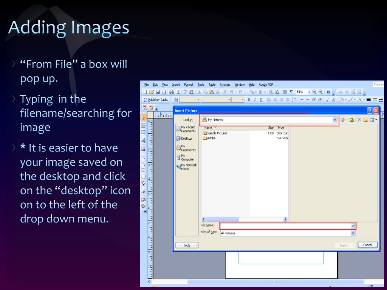Toggle Italic formatting
The height and width of the screenshot is (290, 387).
pos(255,100)
